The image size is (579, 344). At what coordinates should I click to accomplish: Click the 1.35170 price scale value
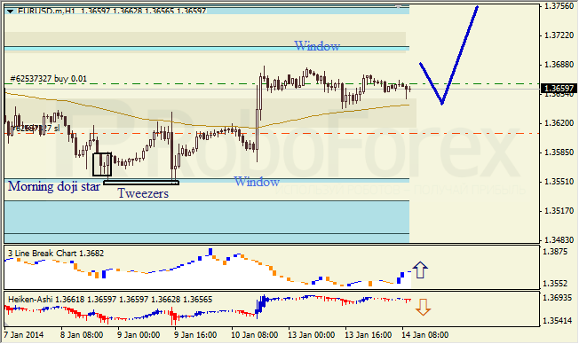coord(559,211)
